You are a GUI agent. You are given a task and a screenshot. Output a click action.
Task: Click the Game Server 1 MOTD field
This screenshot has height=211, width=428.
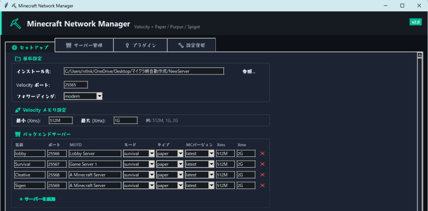pos(95,164)
